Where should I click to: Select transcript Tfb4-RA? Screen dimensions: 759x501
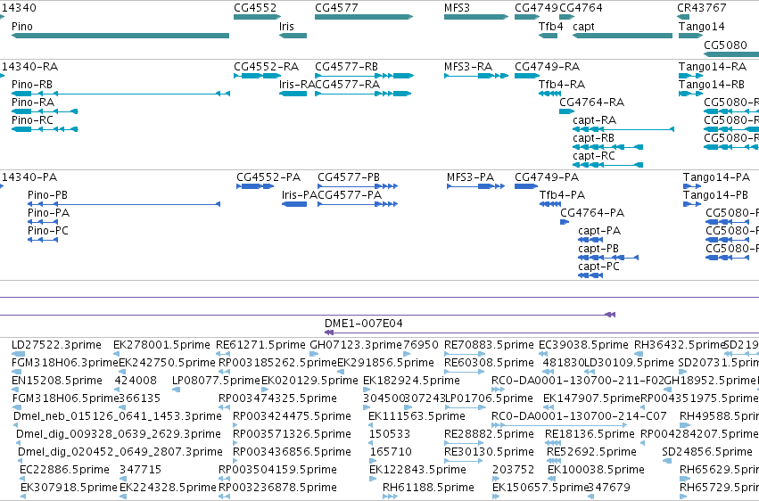click(x=550, y=94)
